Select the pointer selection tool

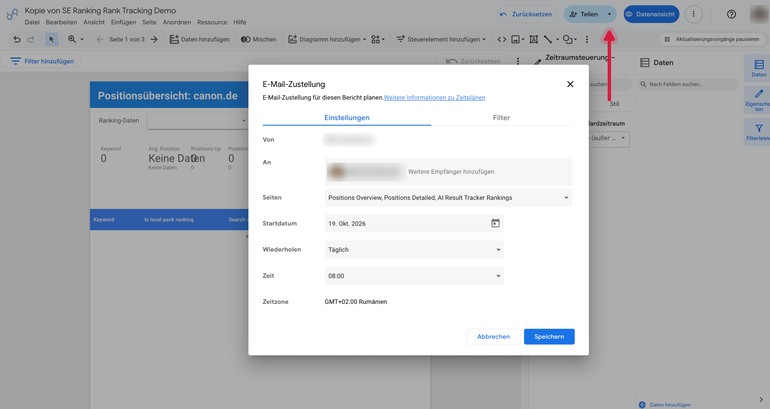[x=51, y=39]
